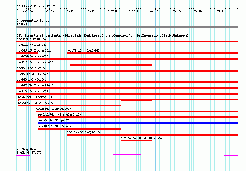Click nsv437210 (Conrad2006) label
The height and width of the screenshot is (171, 246).
pyautogui.click(x=35, y=62)
